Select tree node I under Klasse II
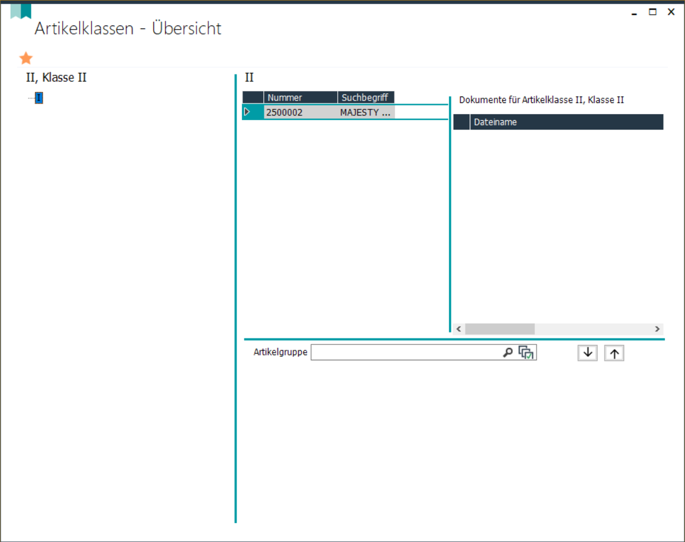Screen dimensions: 685x542 [x=39, y=98]
